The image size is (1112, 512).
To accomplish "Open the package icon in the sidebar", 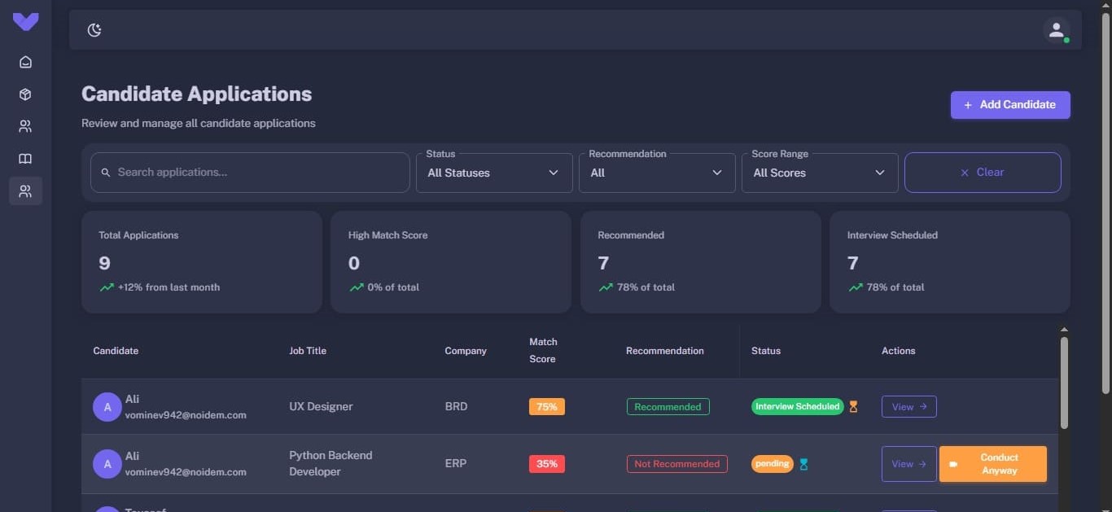I will pyautogui.click(x=25, y=94).
